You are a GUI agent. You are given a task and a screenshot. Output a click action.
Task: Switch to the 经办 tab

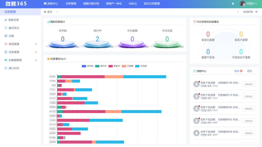click(x=250, y=71)
